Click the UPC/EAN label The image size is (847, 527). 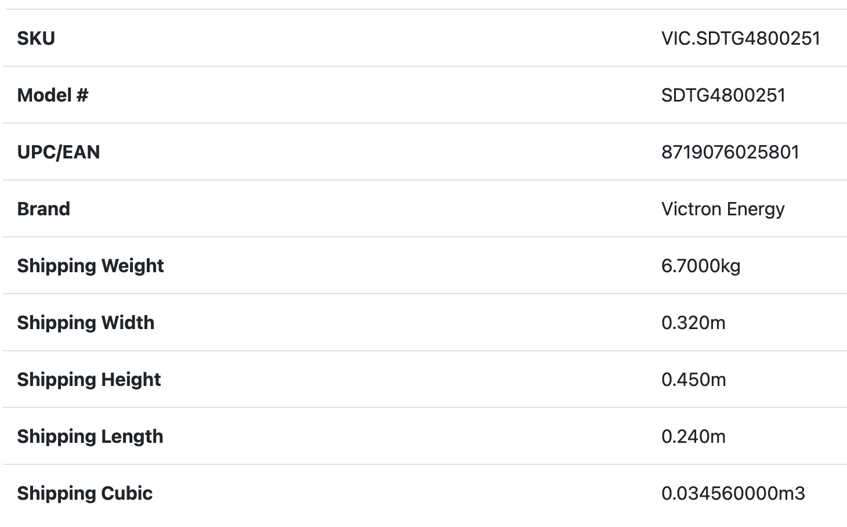[59, 152]
